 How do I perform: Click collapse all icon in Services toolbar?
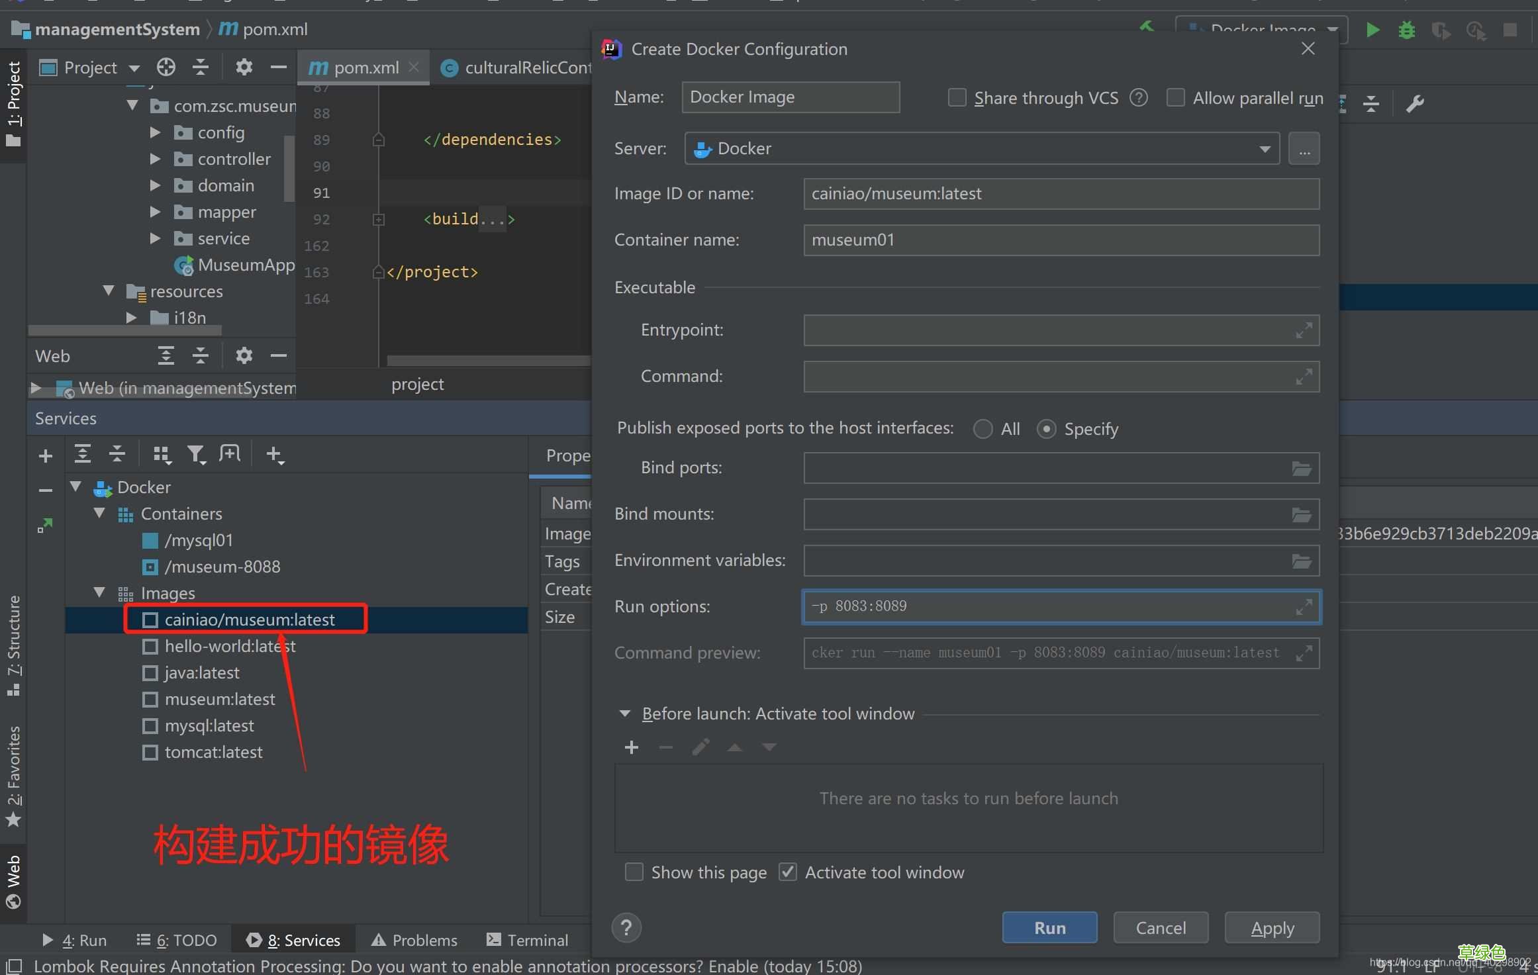pos(117,454)
